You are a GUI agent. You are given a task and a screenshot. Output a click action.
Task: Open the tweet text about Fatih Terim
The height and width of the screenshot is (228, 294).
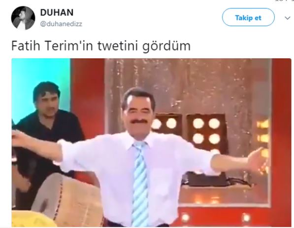pos(101,46)
